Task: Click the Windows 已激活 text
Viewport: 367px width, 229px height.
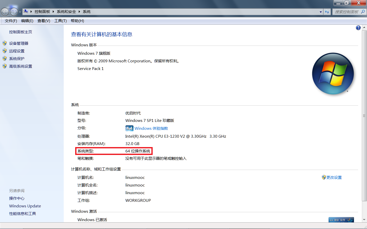Action: pos(92,220)
